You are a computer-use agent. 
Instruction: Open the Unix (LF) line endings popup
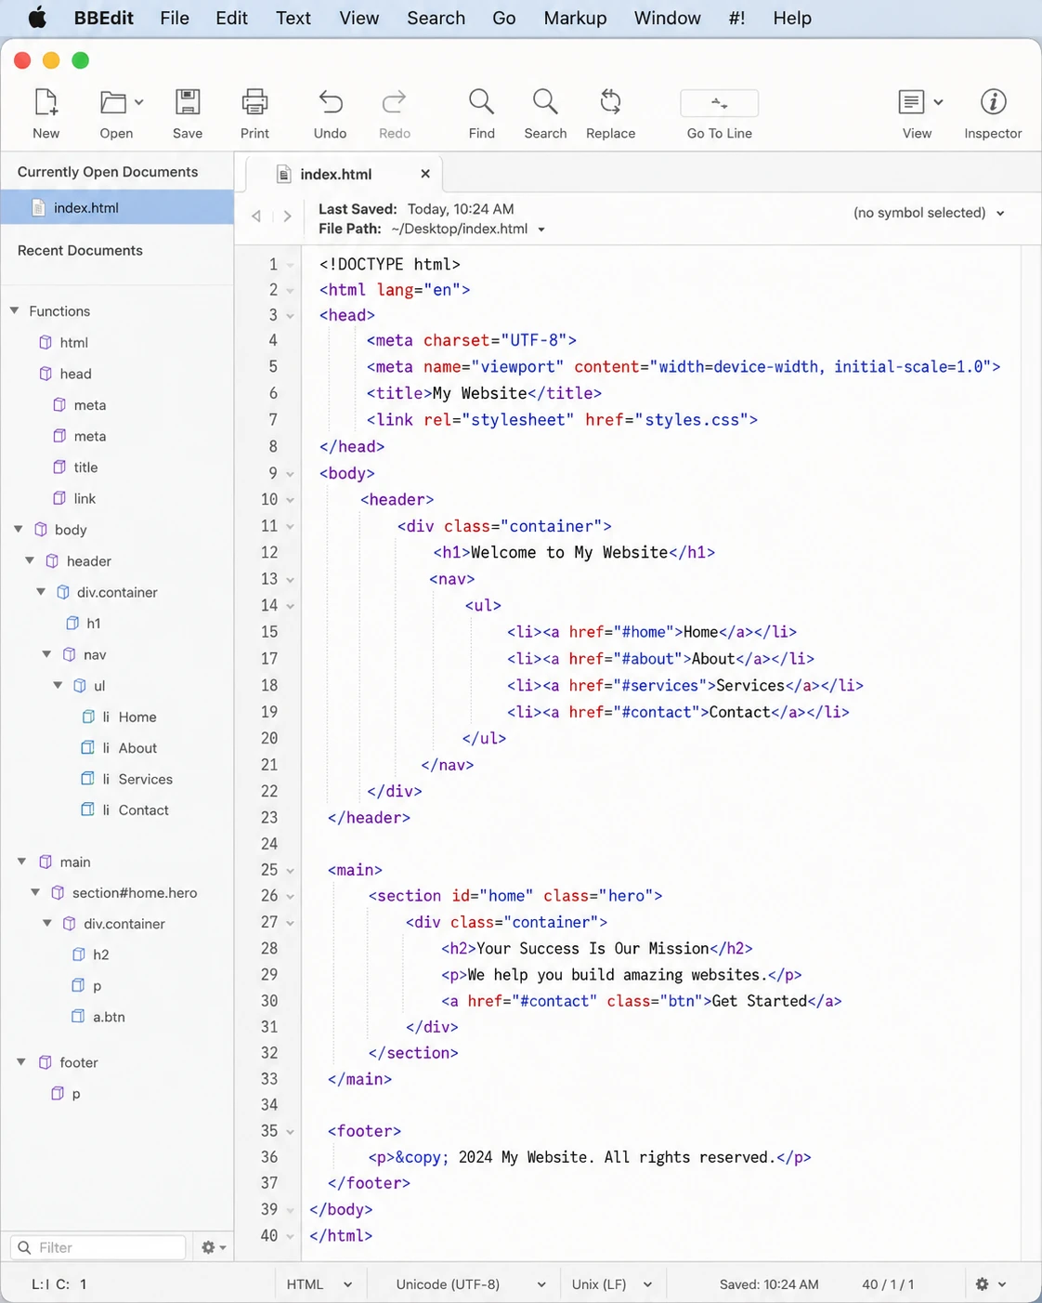612,1284
